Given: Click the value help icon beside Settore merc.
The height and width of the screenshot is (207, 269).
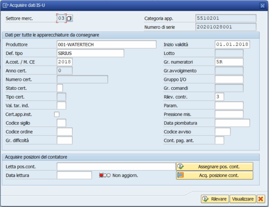Looking at the screenshot, I should pyautogui.click(x=69, y=18).
